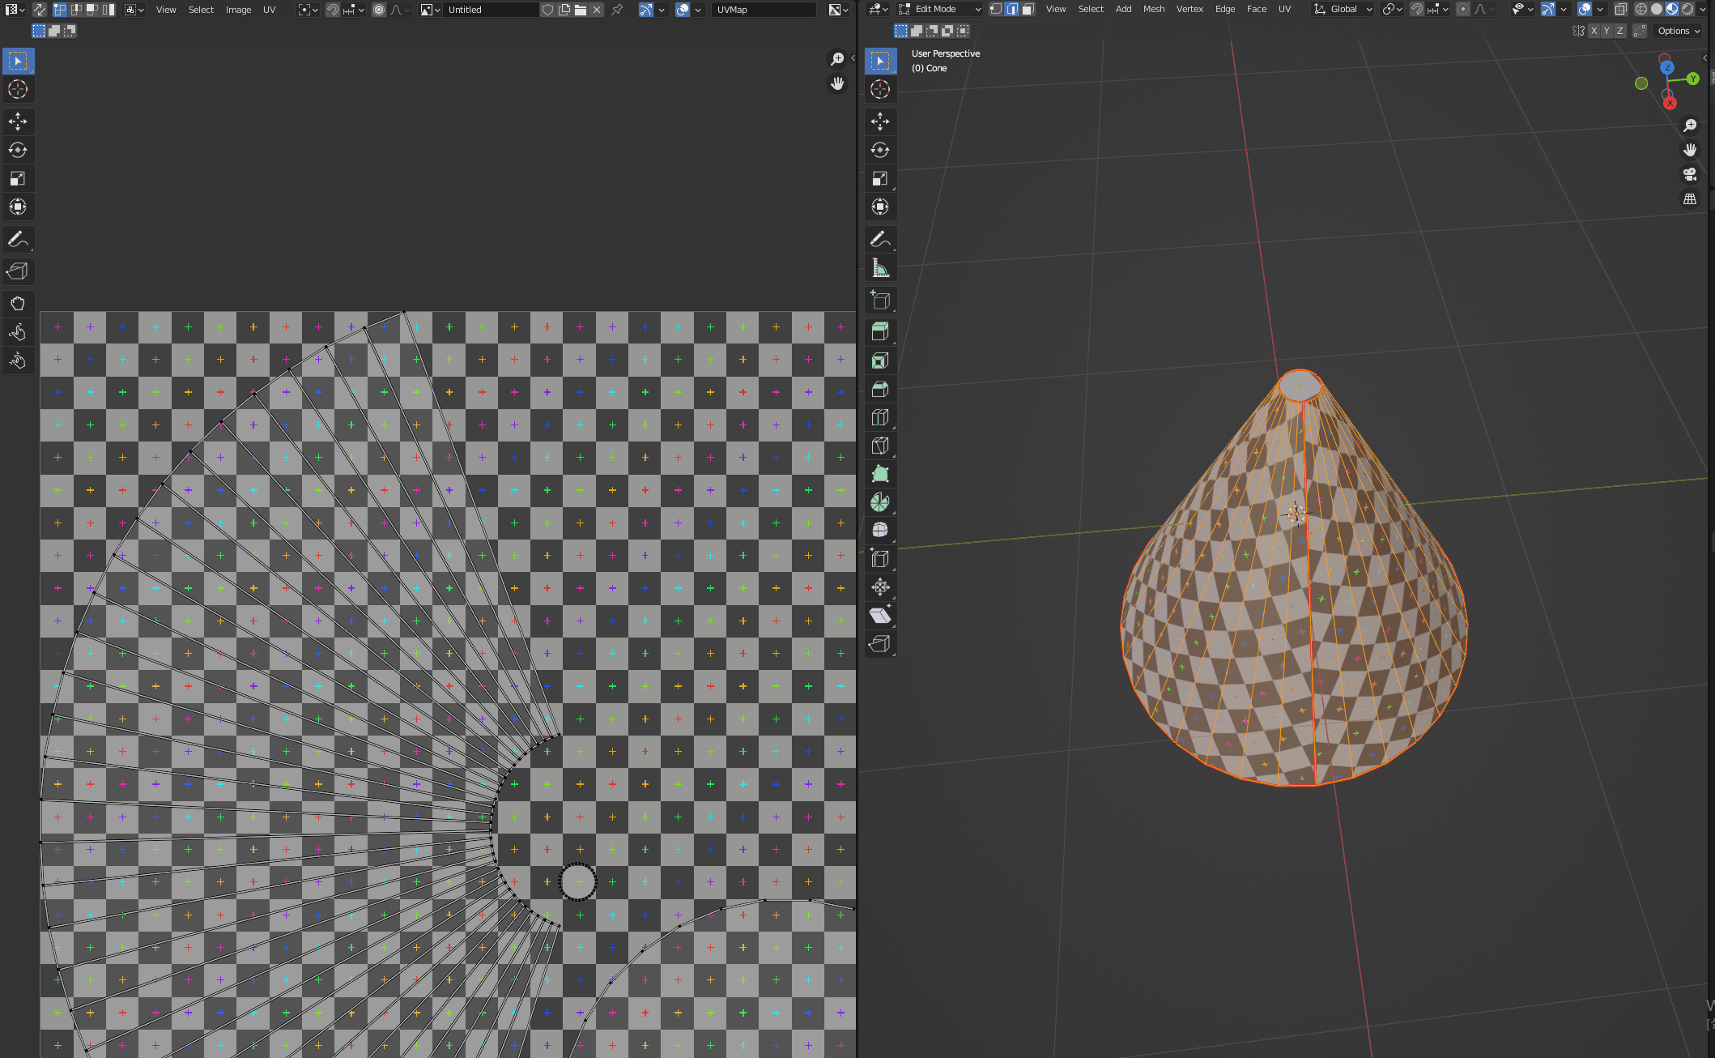The width and height of the screenshot is (1715, 1058).
Task: Select the Rip Region tool in UV editor
Action: (x=17, y=271)
